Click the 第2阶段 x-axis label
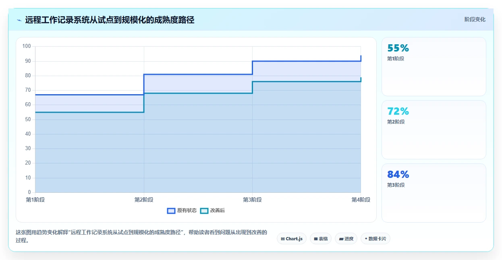Viewport: 502px width, 260px height. click(144, 200)
